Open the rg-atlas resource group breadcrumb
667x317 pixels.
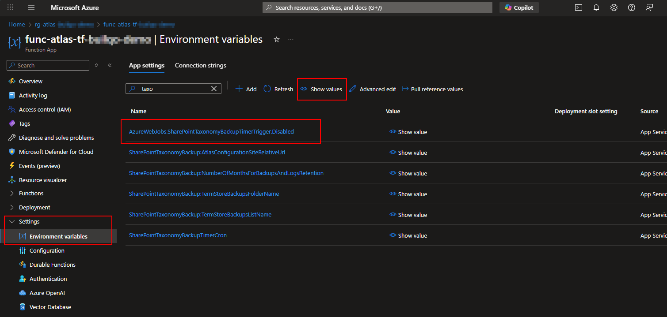(x=65, y=24)
